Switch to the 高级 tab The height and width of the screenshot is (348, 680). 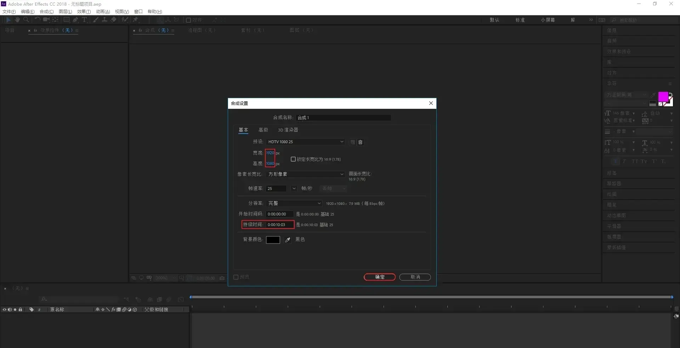pos(263,130)
